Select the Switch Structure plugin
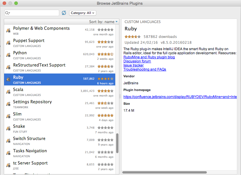This screenshot has width=241, height=175. click(60, 141)
